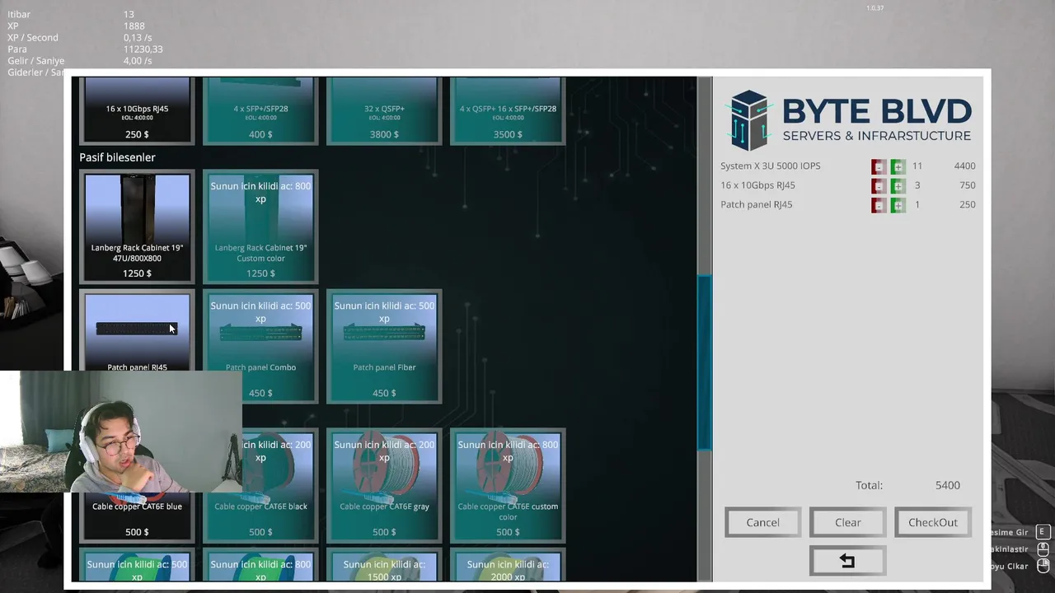
Task: Click the cart total value 5400
Action: 947,485
